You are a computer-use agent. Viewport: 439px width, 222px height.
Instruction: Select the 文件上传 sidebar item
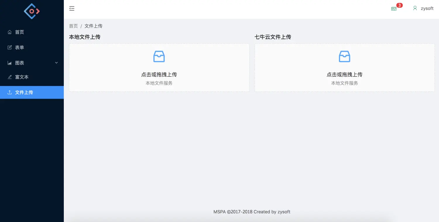pos(32,92)
